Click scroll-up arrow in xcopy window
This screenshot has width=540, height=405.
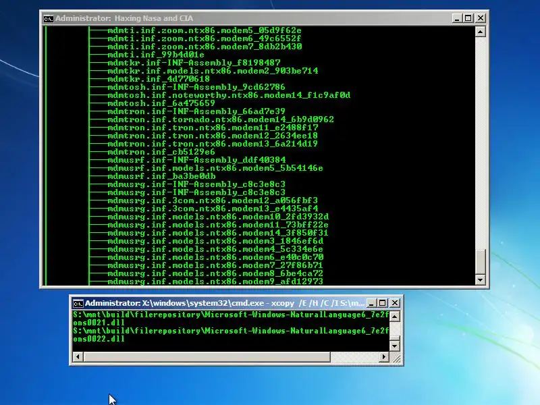(395, 316)
